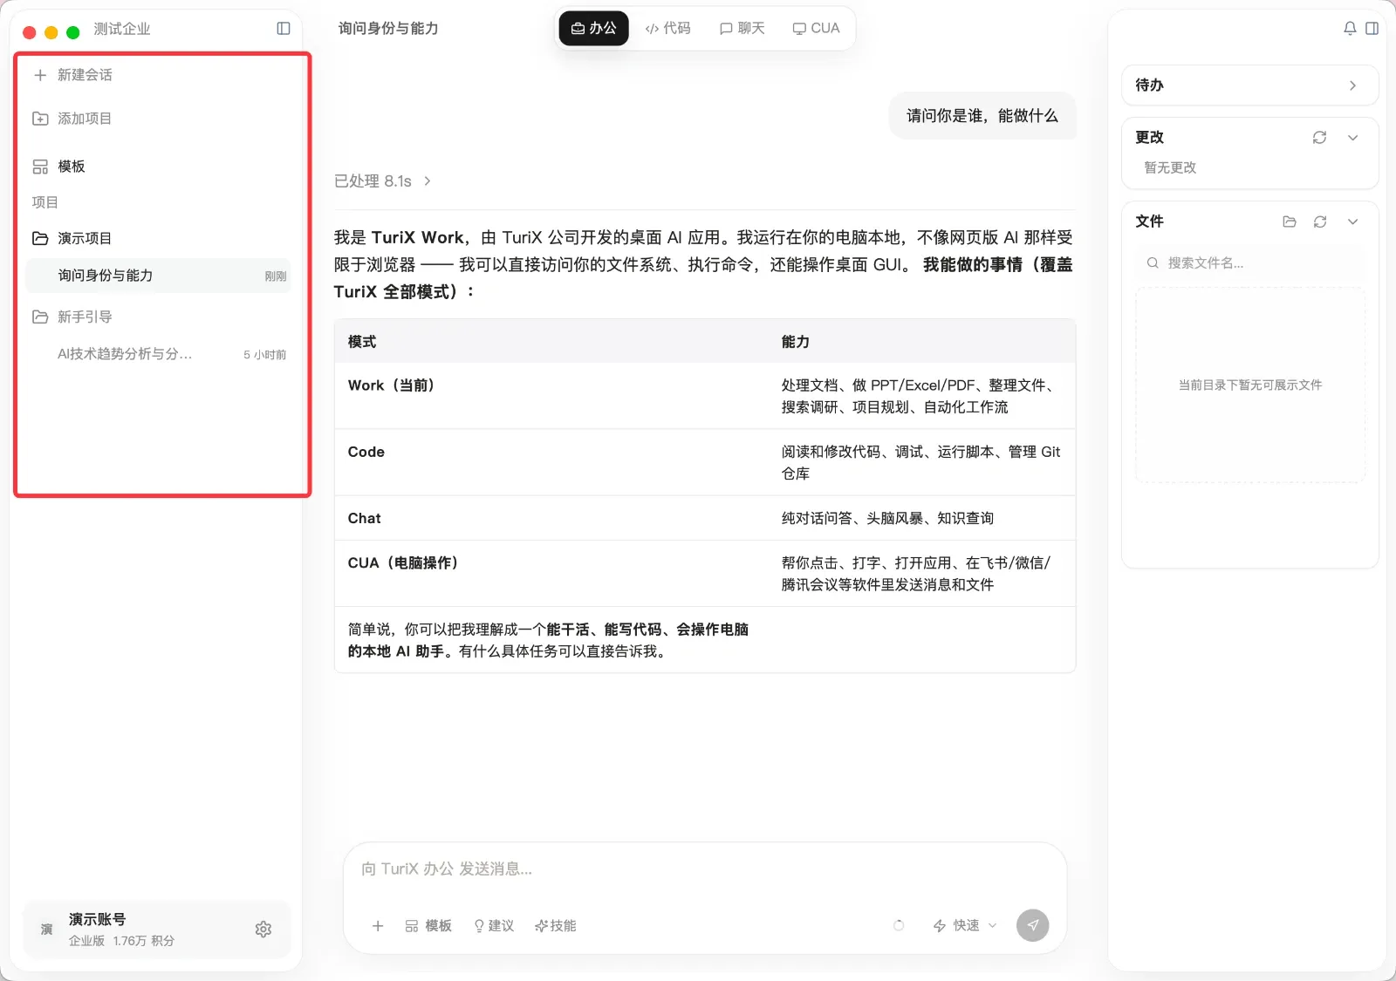Open notifications bell icon
1396x981 pixels.
pyautogui.click(x=1350, y=29)
